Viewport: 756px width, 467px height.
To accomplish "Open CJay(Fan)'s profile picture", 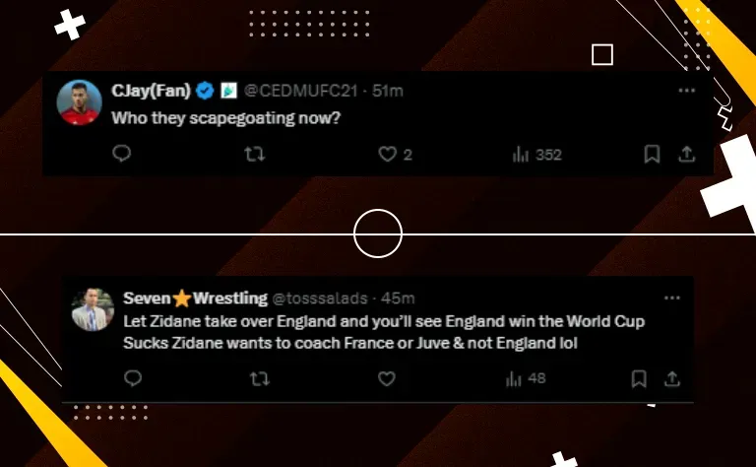I will tap(79, 102).
